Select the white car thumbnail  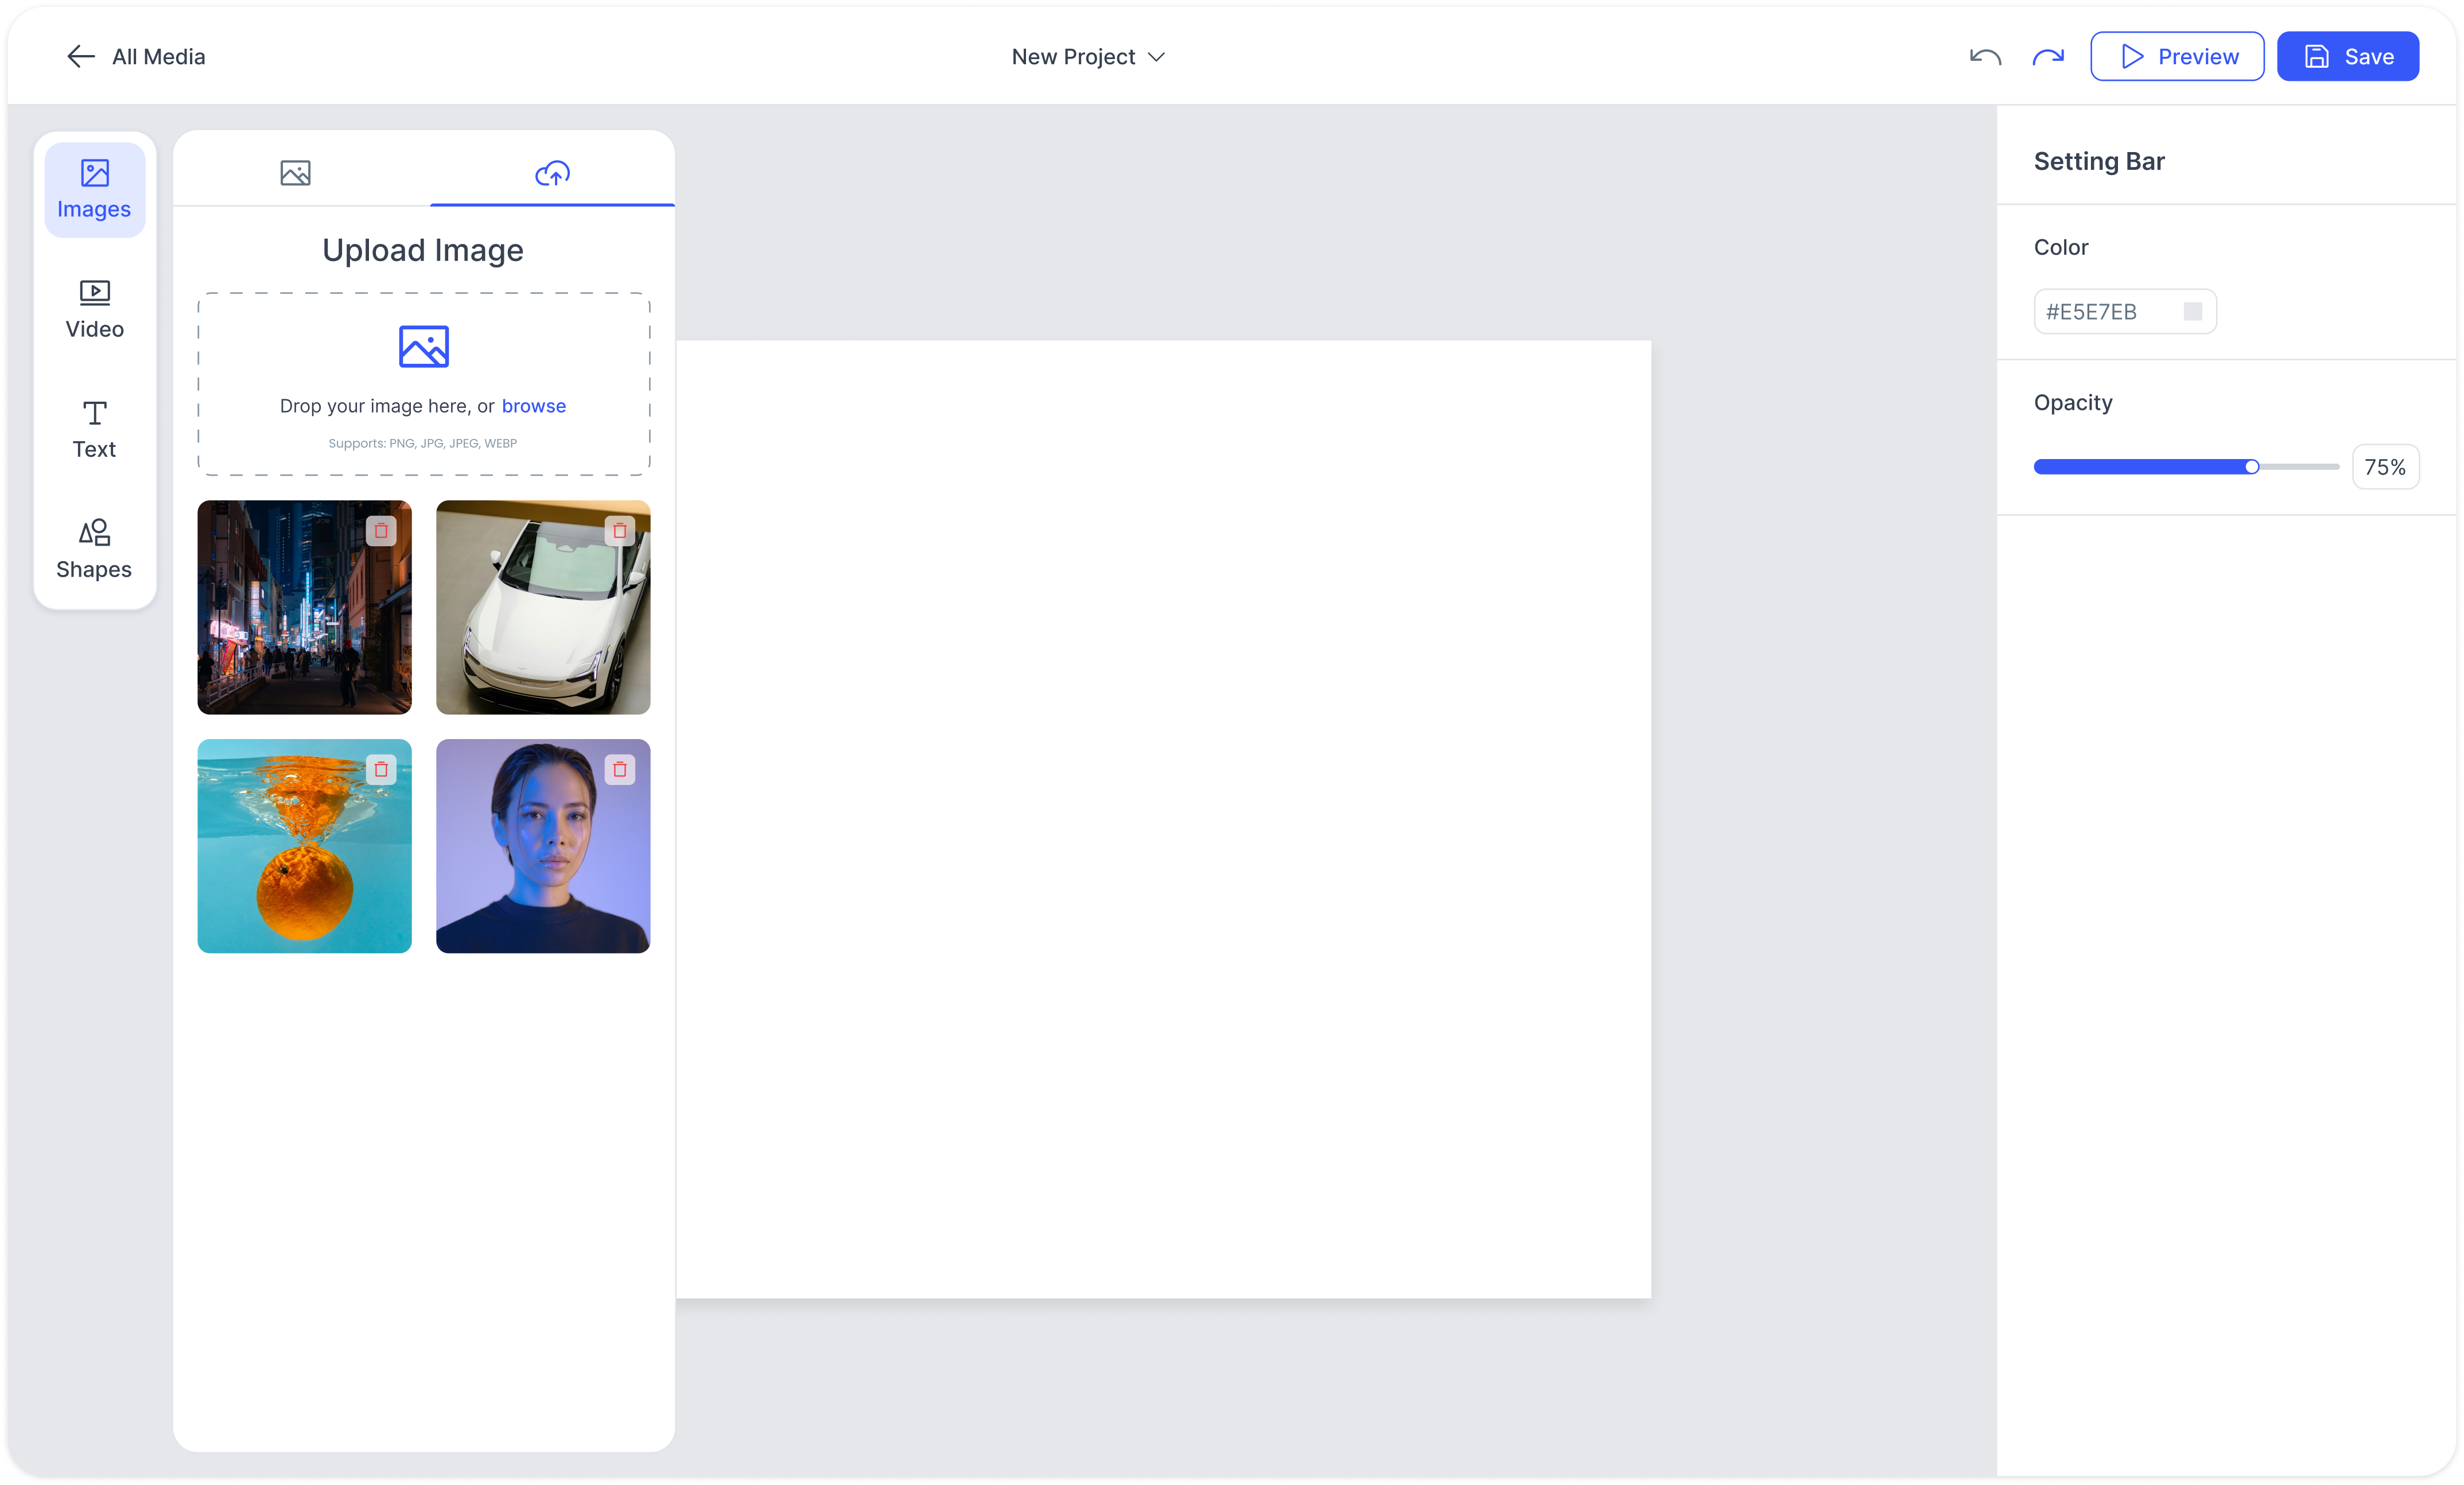(x=543, y=607)
